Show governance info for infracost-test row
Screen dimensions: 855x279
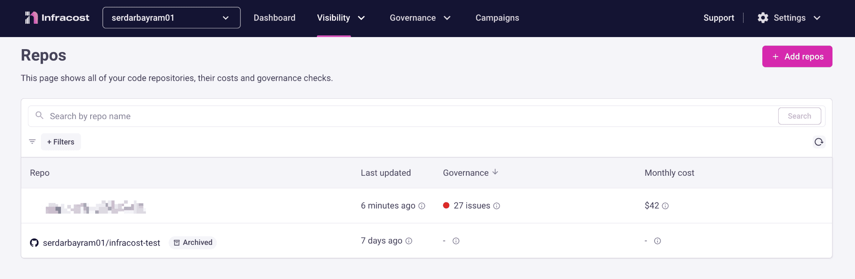coord(456,241)
